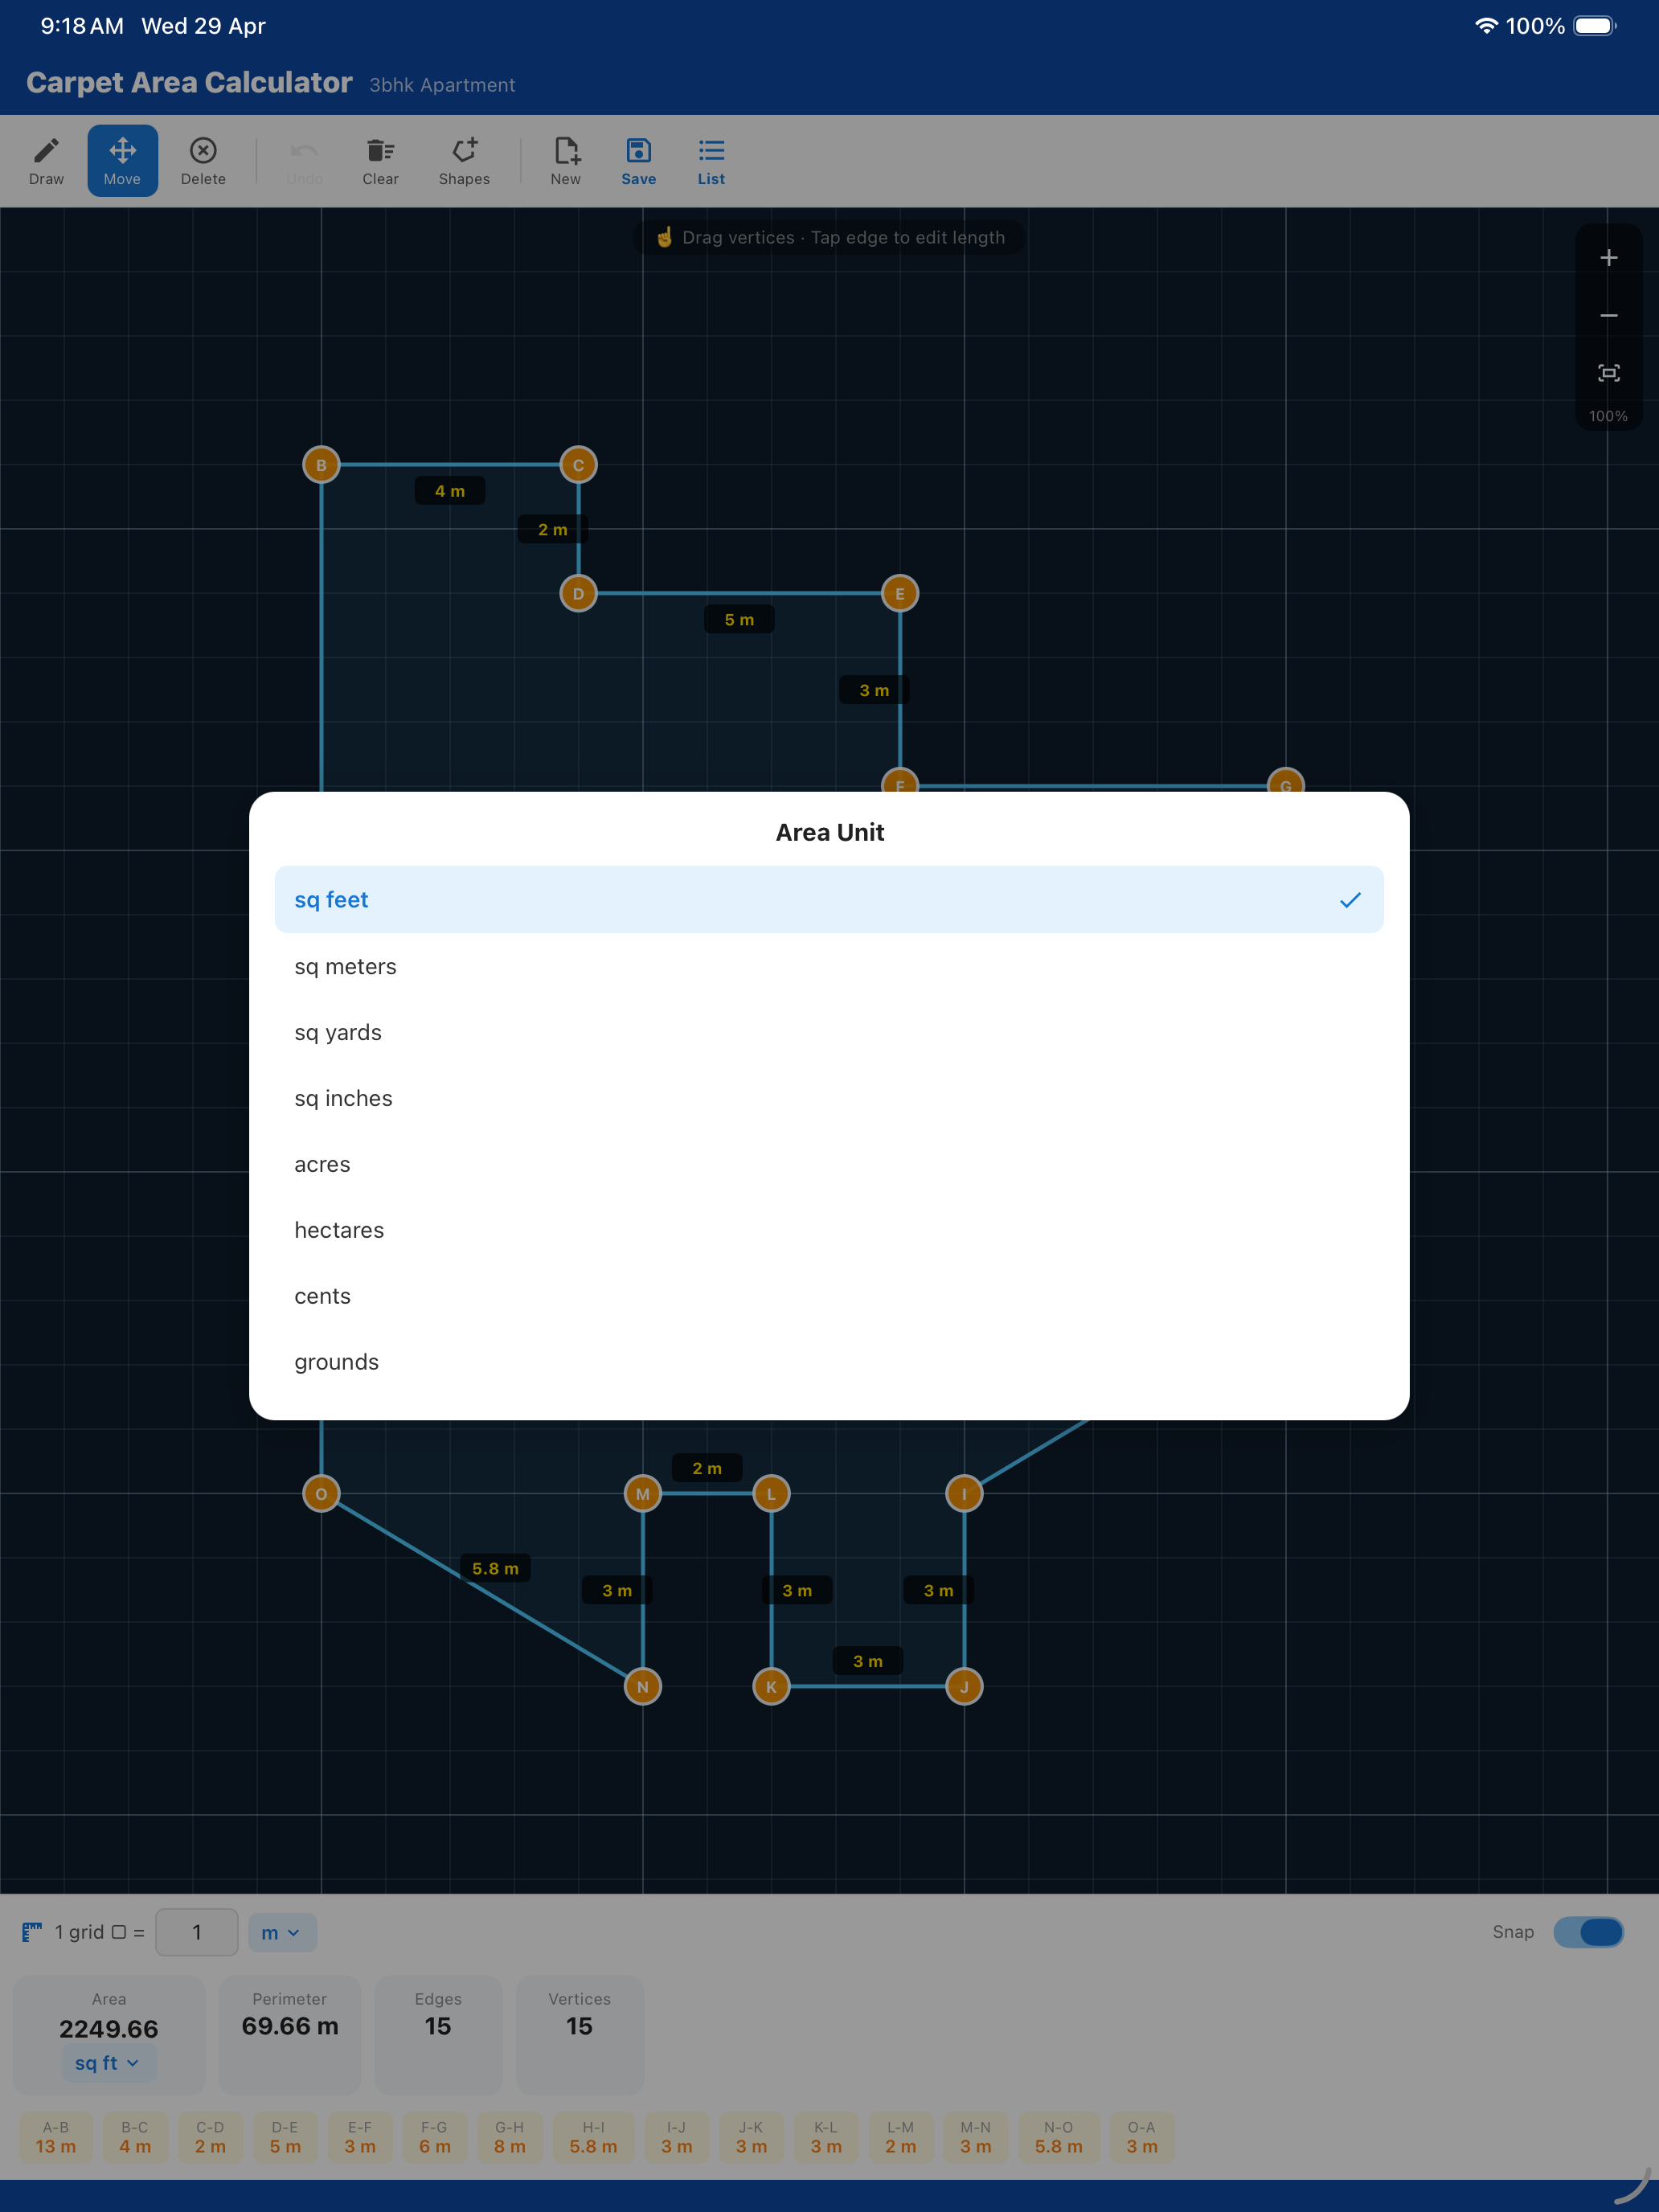Save the current floor plan
This screenshot has height=2212, width=1659.
pos(638,161)
